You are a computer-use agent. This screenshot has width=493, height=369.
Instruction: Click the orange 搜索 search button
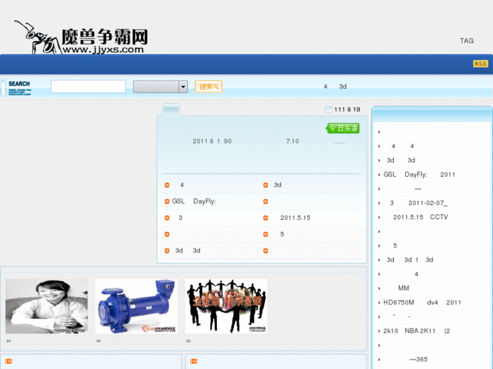pos(209,87)
